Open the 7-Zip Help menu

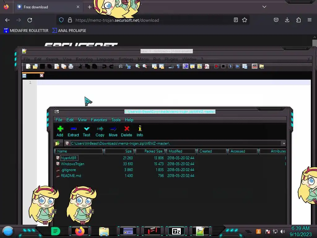coord(129,120)
